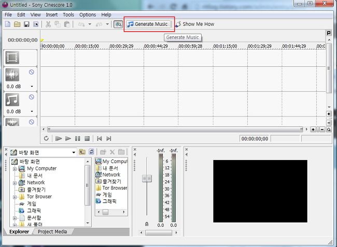Zoom in time with horizontal plus button

[313, 129]
